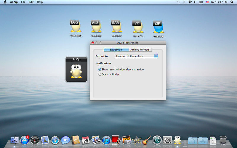The height and width of the screenshot is (148, 237).
Task: Open the Apple menu
Action: tap(5, 2)
